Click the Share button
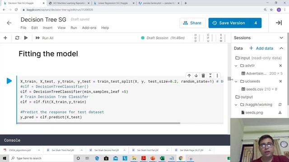Screen dimensions: 289x162 click(x=192, y=23)
